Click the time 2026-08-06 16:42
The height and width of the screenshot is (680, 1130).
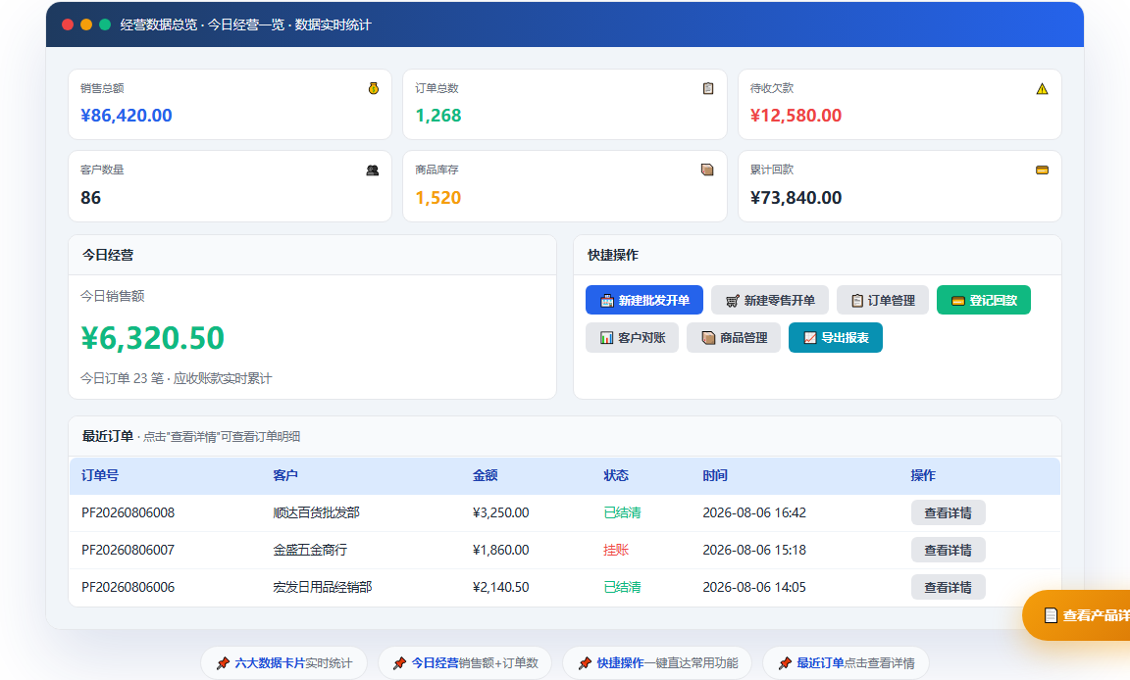tap(754, 513)
